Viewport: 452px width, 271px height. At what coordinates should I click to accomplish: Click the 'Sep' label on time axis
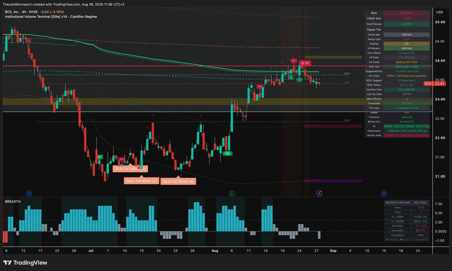[333, 251]
